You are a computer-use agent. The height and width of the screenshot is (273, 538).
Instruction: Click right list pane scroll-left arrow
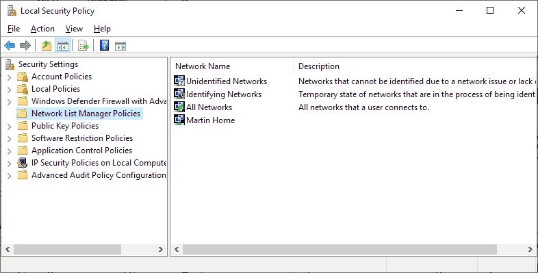click(x=177, y=249)
